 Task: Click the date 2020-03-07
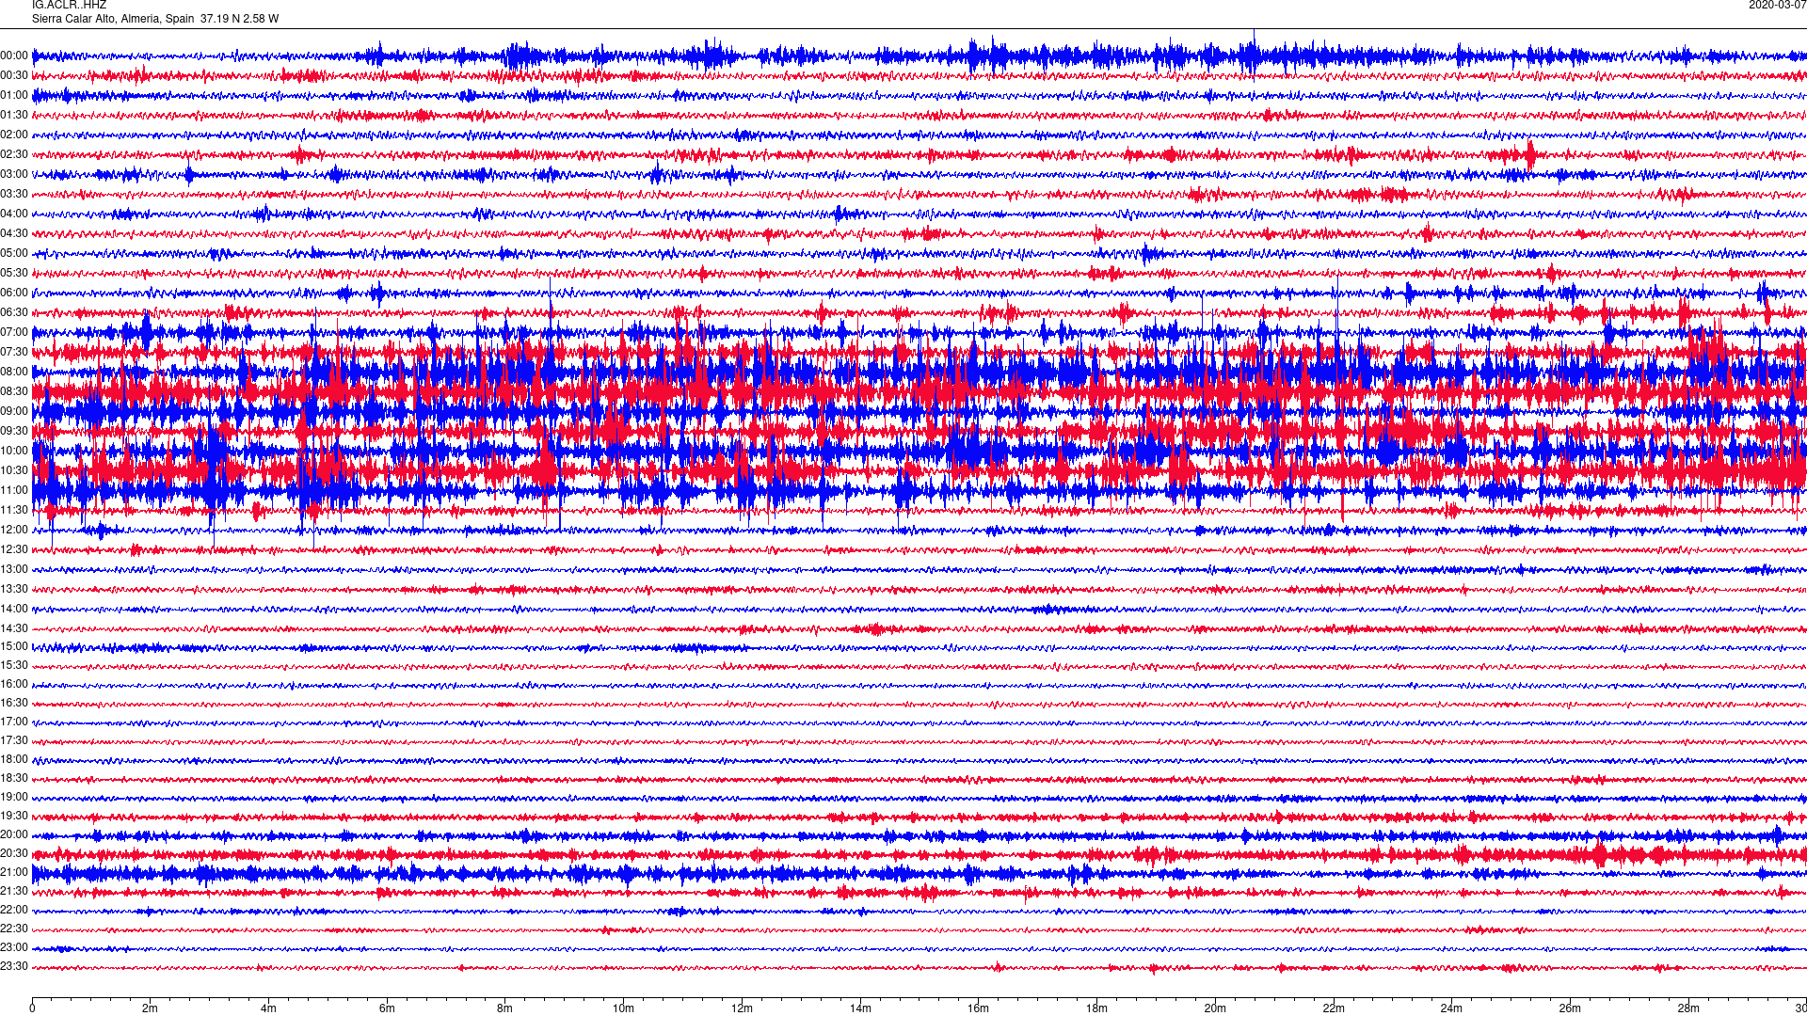pos(1777,5)
